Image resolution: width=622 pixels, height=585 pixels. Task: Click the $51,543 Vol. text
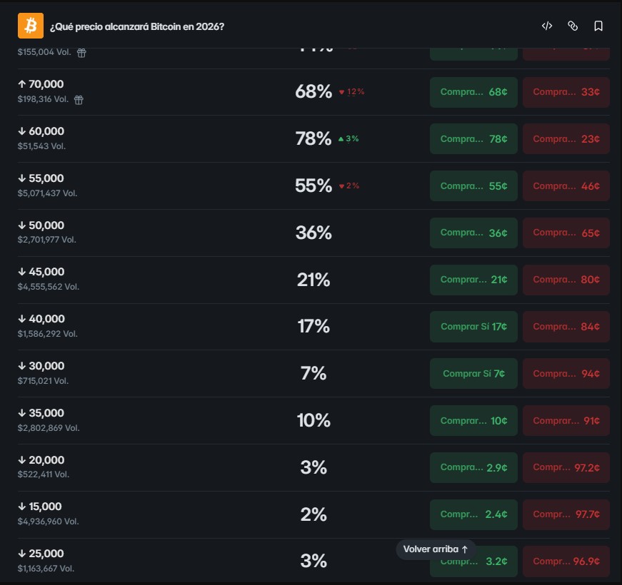(41, 146)
